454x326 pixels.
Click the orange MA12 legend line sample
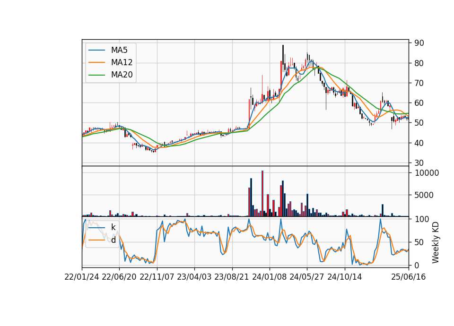pos(96,62)
